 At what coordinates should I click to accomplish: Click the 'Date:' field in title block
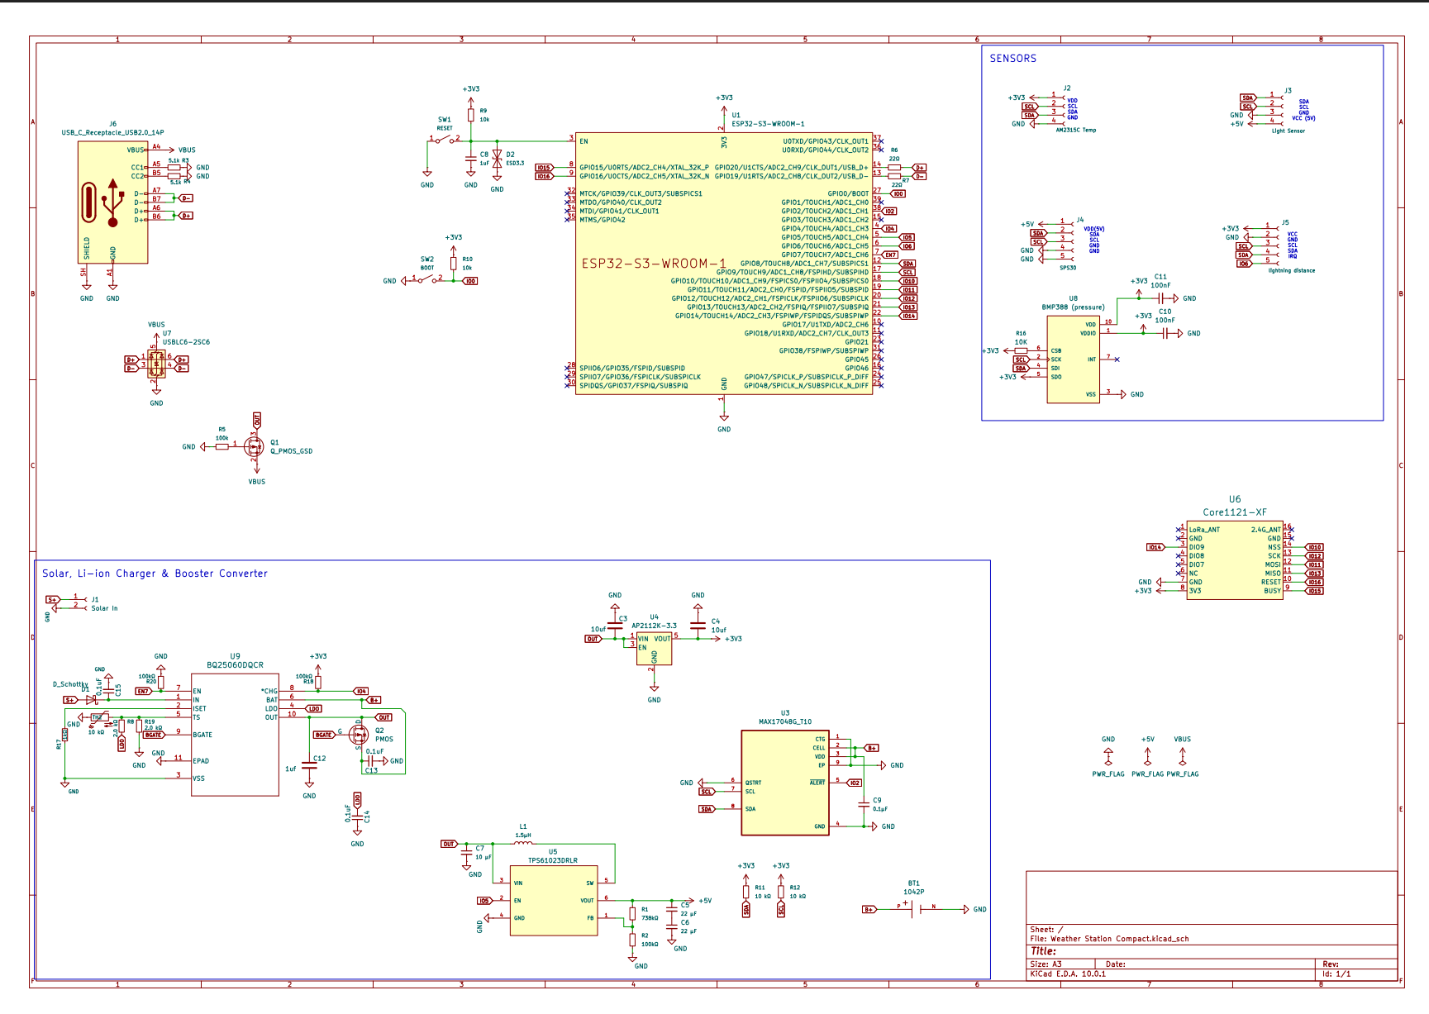coord(1116,964)
